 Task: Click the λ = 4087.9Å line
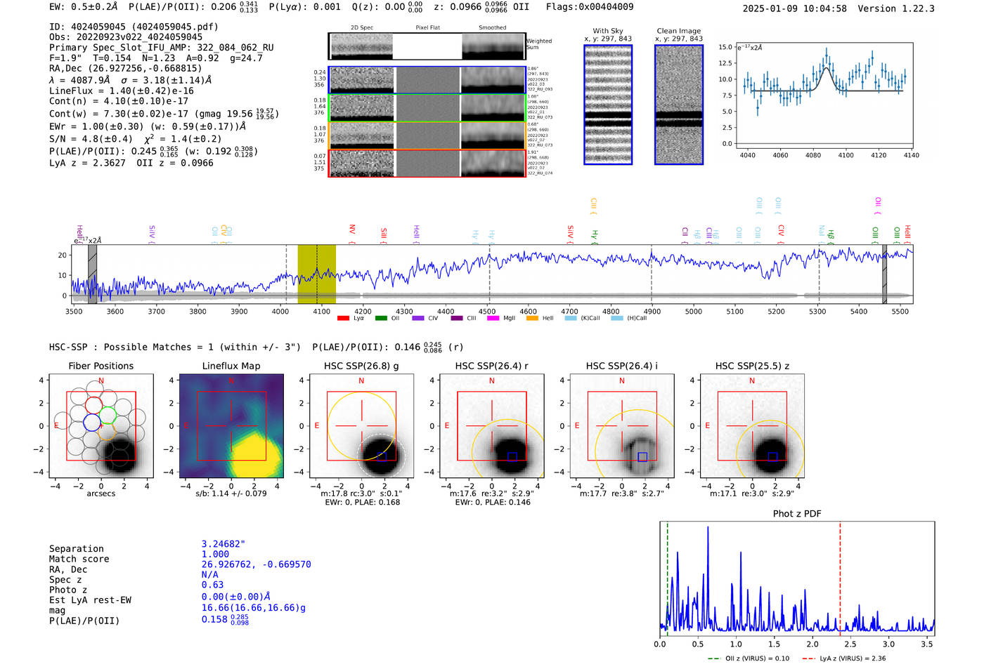(79, 80)
